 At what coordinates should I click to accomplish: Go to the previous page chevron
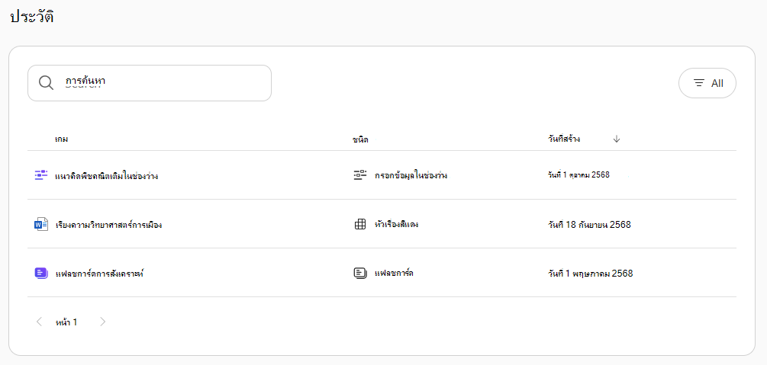coord(40,322)
